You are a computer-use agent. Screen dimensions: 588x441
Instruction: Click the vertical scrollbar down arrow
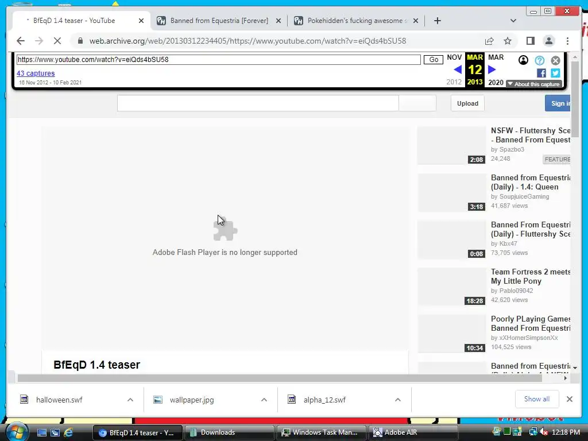(575, 368)
